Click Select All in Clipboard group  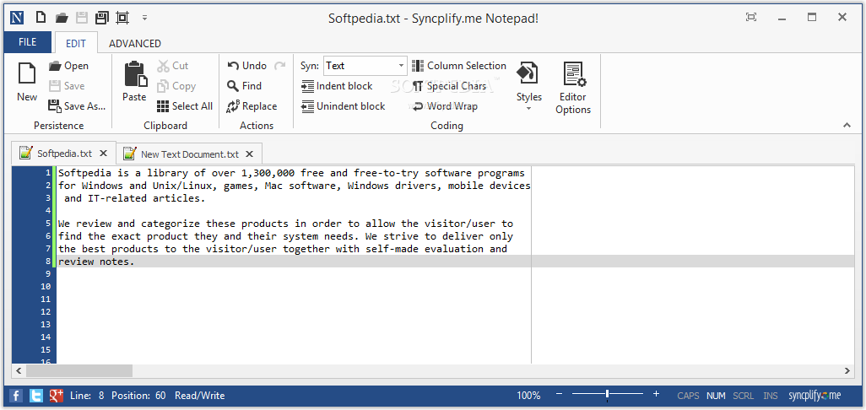184,106
